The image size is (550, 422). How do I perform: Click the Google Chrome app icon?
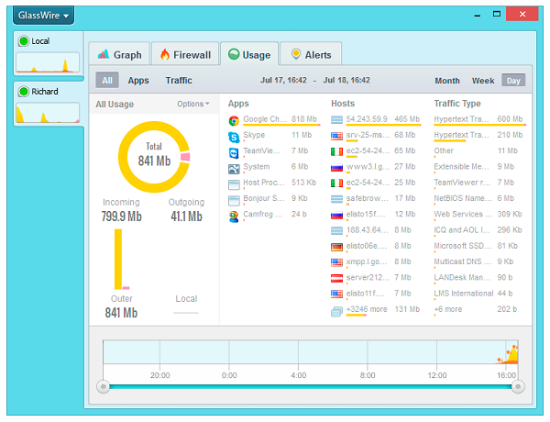(234, 120)
